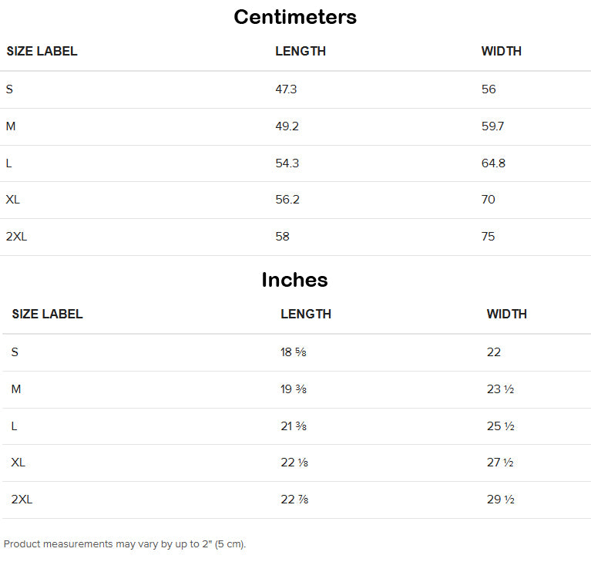Select the 29 ½ width cell
The height and width of the screenshot is (572, 591).
(500, 500)
